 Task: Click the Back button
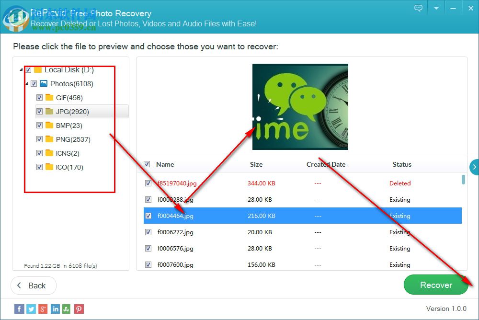coord(33,286)
